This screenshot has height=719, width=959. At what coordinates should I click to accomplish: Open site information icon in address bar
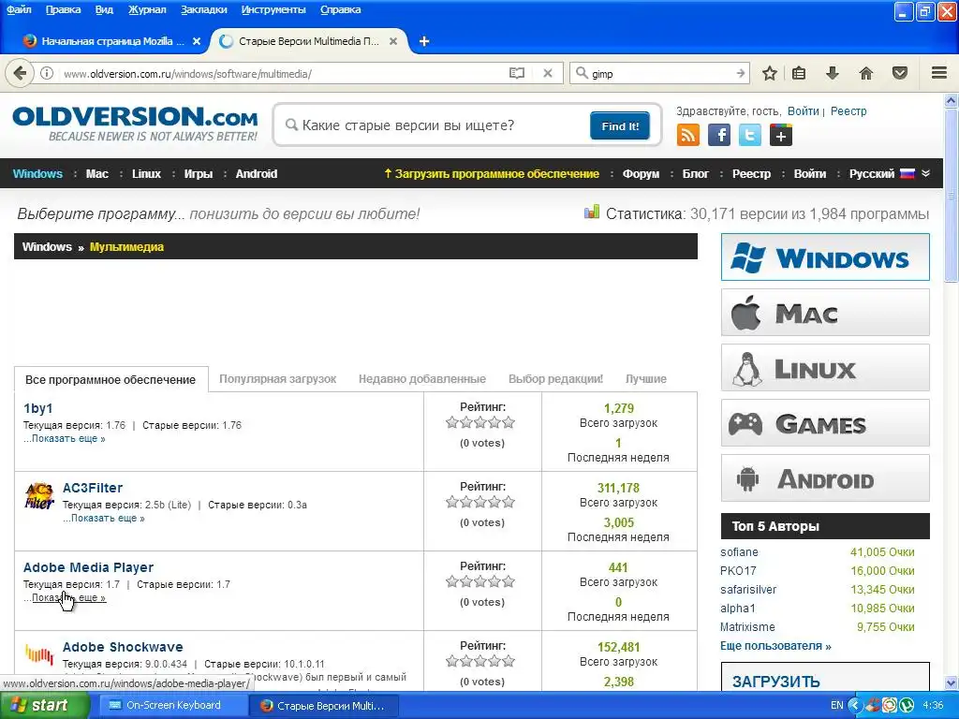point(47,73)
